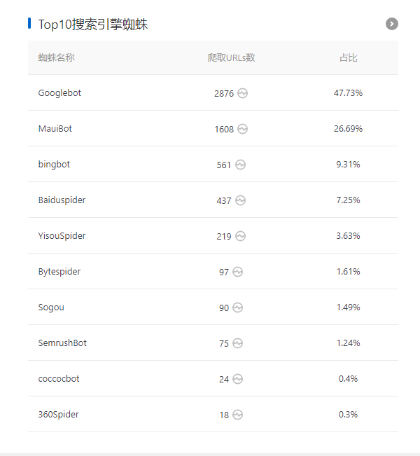Click the 蜘蛛名称 column header
420x456 pixels.
coord(56,57)
